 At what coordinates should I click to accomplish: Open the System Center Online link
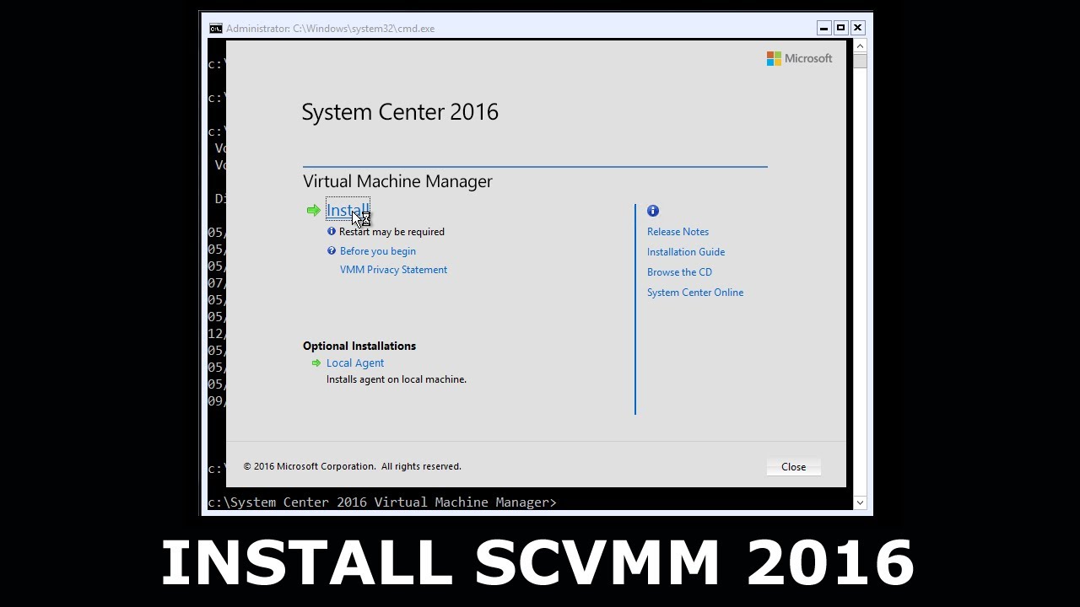point(695,293)
